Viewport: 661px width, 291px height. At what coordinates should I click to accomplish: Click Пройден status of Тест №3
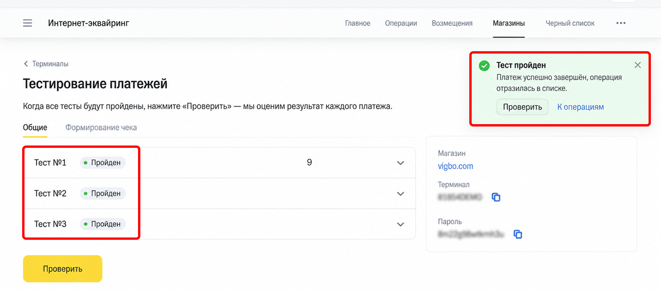103,224
